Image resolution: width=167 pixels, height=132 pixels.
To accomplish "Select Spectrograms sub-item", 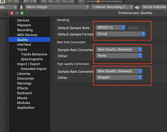I will 32,59.
